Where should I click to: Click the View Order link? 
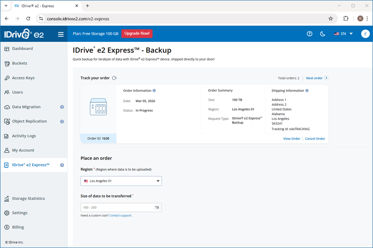pos(291,138)
